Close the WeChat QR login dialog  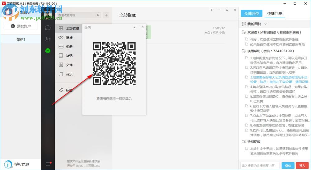click(x=142, y=27)
